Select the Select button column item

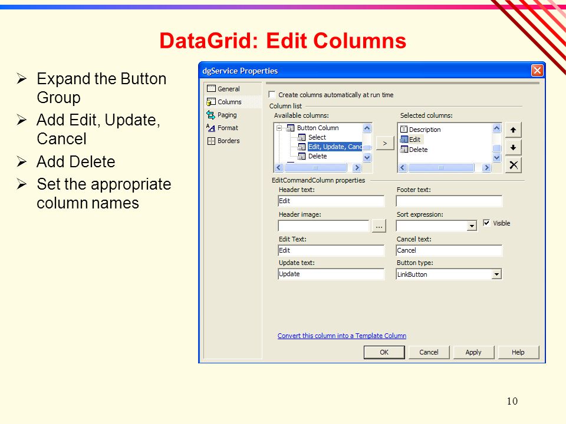pyautogui.click(x=317, y=137)
